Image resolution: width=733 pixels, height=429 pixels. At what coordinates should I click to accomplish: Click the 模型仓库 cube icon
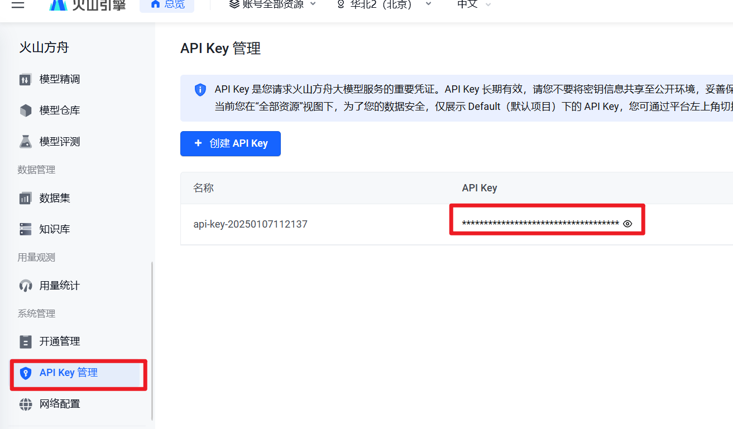pyautogui.click(x=26, y=110)
